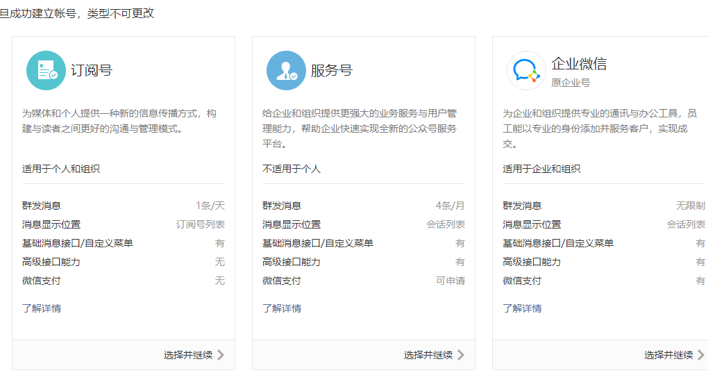Click 会话列表 value in the 服务号 card
The height and width of the screenshot is (382, 708).
point(446,224)
